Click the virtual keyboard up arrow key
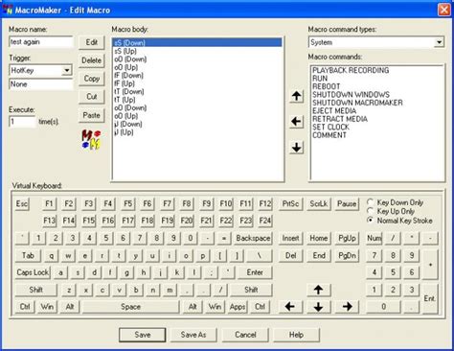The image size is (454, 351). click(319, 290)
